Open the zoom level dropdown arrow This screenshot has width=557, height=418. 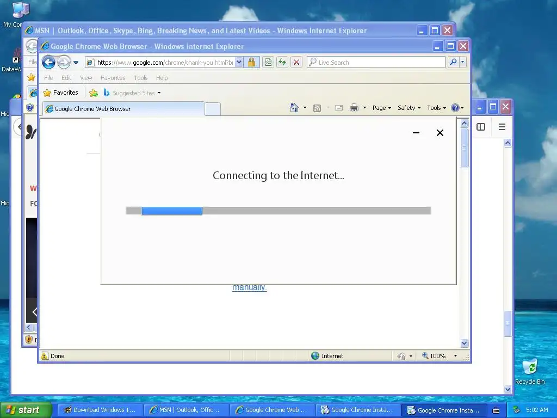455,356
